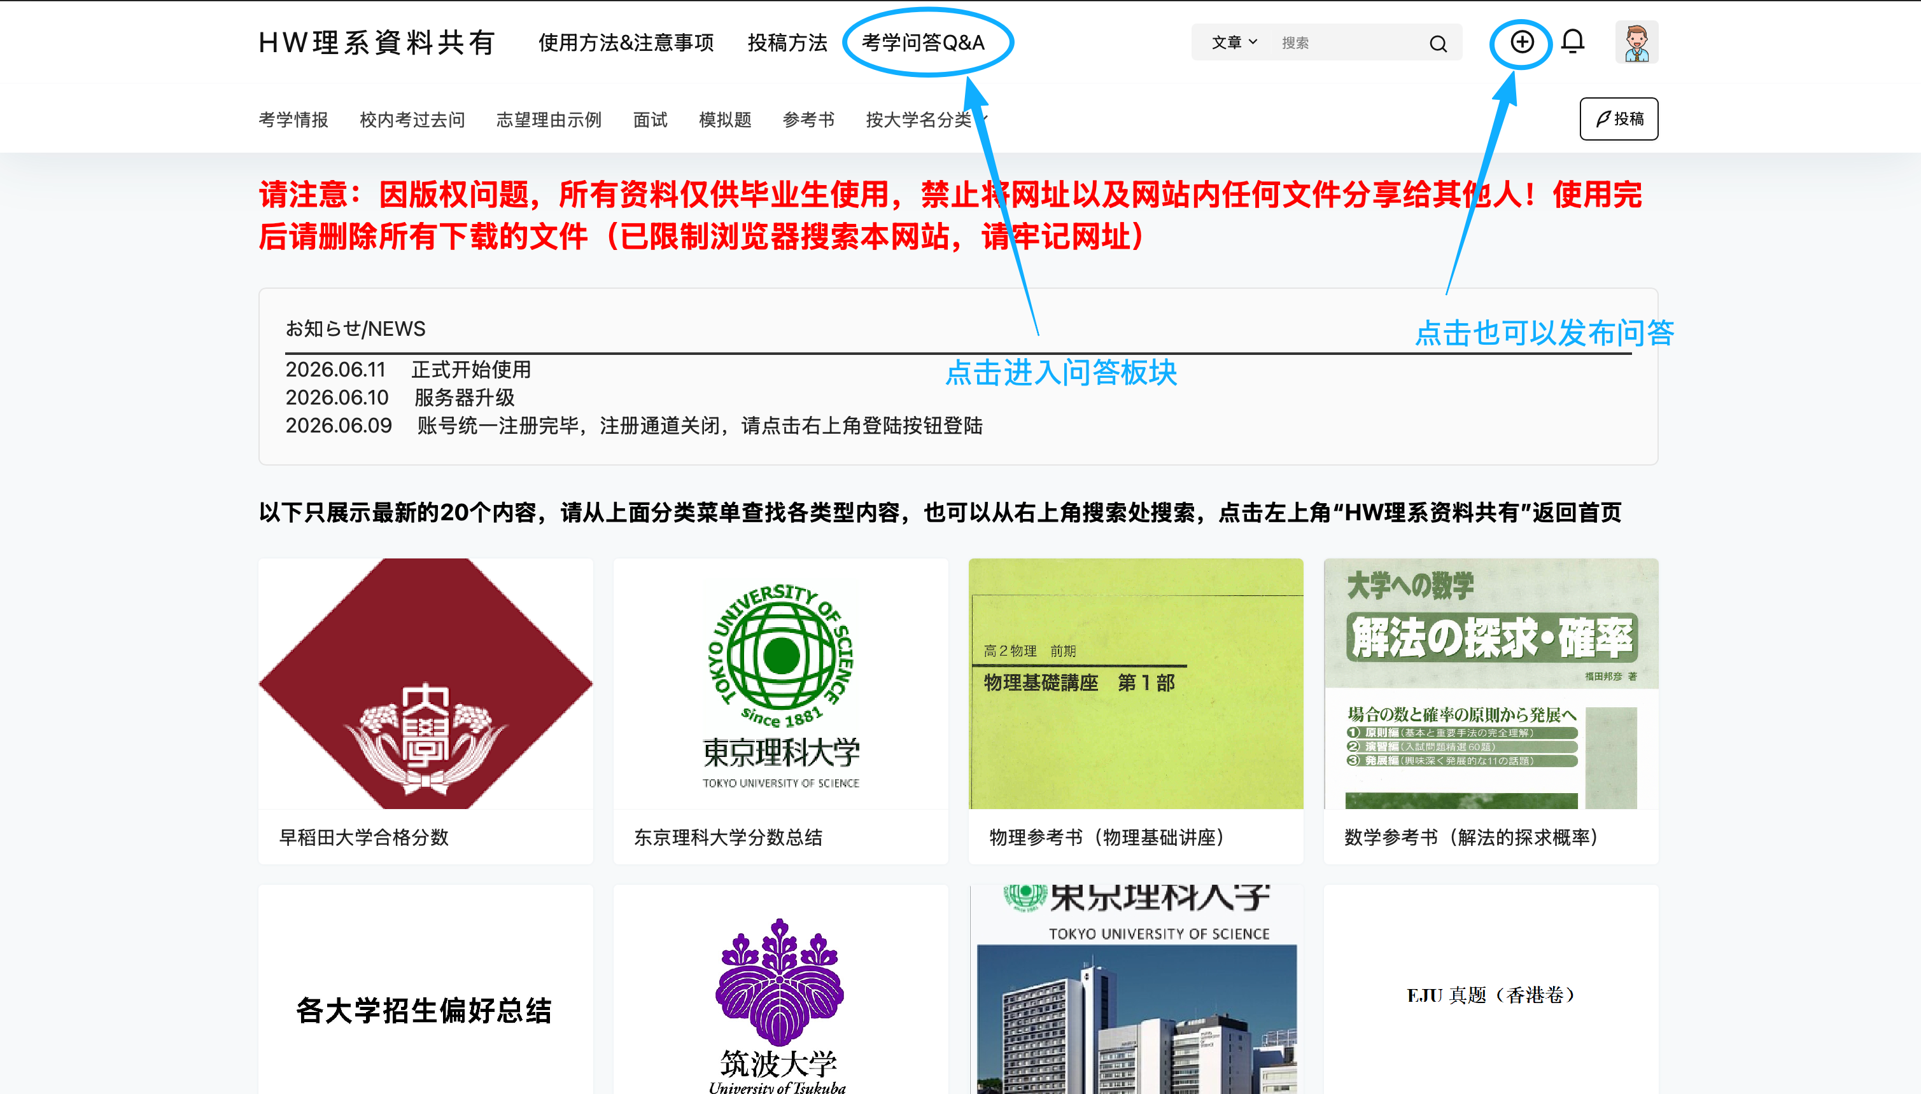
Task: Click the search magnifier icon
Action: click(x=1437, y=44)
